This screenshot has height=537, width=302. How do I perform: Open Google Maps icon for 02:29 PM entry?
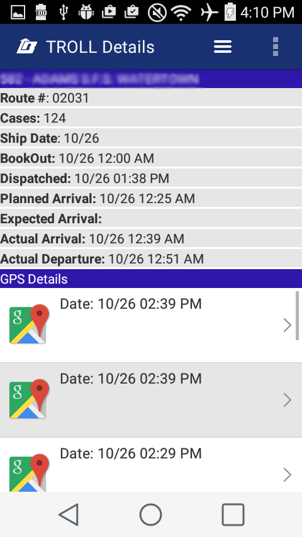point(29,473)
